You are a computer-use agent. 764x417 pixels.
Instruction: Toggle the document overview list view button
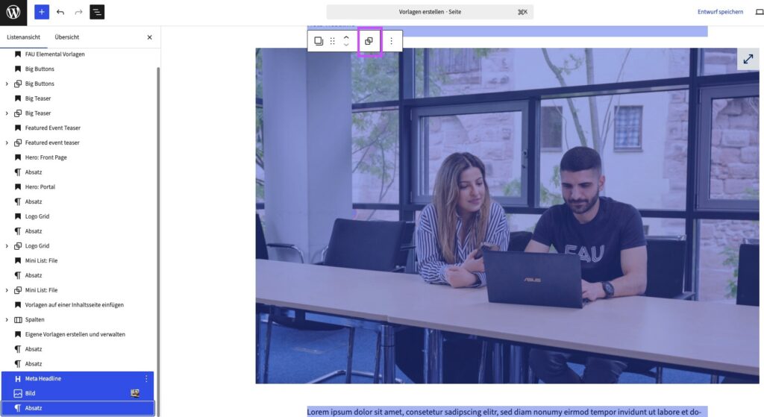point(97,12)
